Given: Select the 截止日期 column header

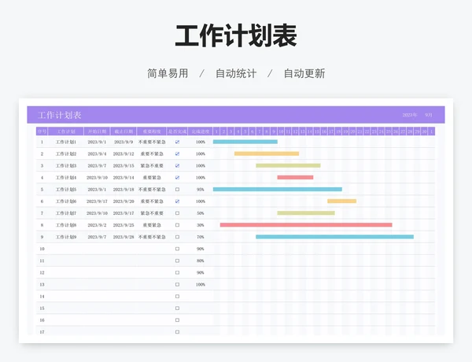Looking at the screenshot, I should pos(124,131).
